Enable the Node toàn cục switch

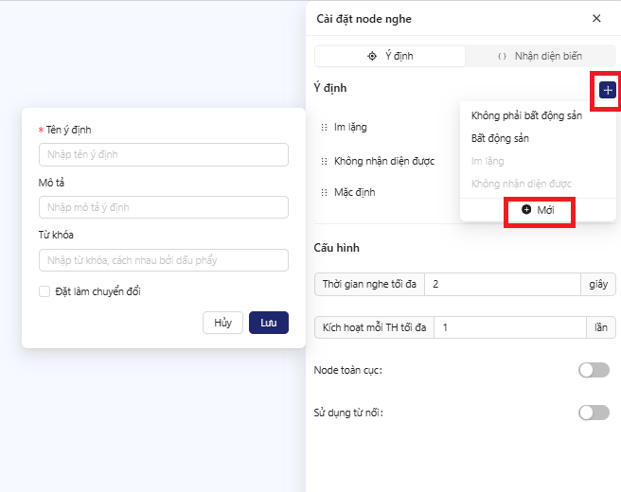point(594,370)
